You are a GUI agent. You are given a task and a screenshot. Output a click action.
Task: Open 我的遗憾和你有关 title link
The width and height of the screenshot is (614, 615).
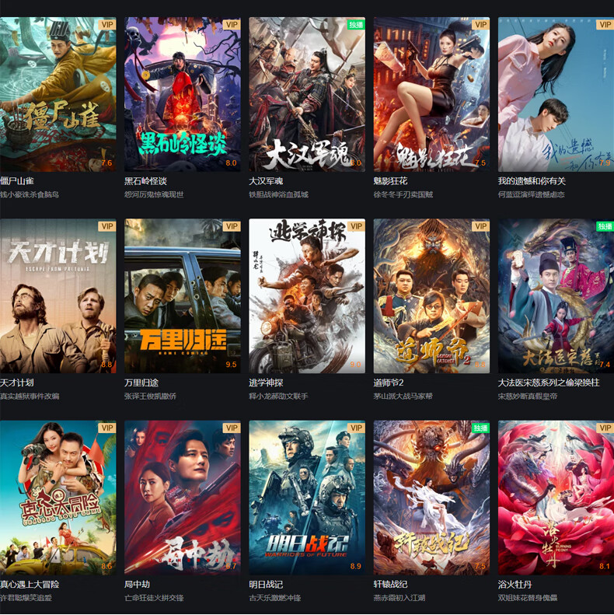click(532, 181)
